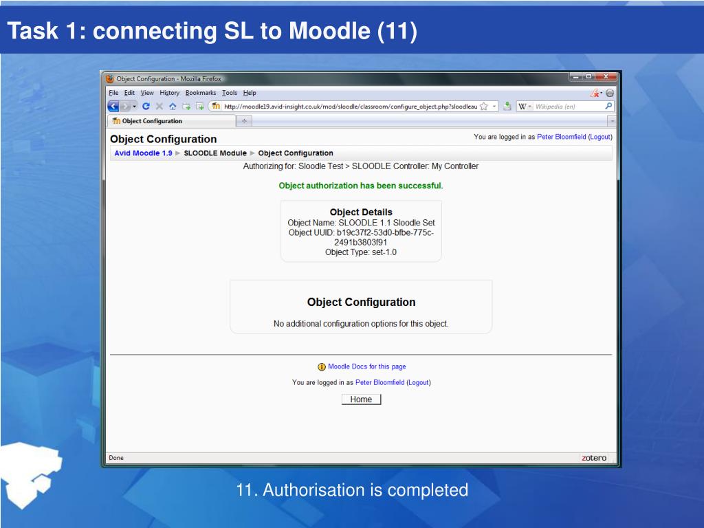This screenshot has height=528, width=704.
Task: Click the Moodle site favicon in address bar
Action: click(x=216, y=107)
